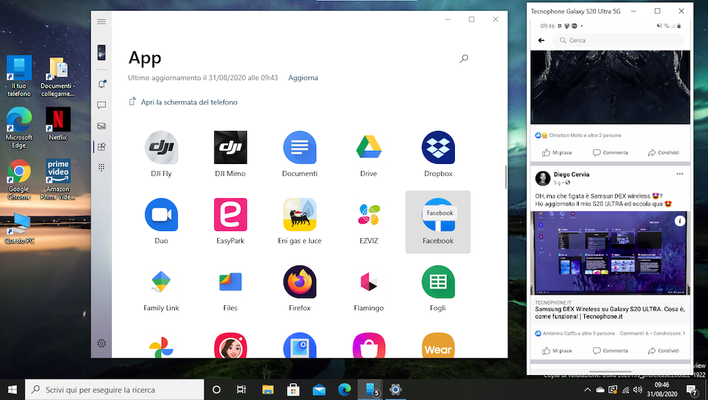Tap the back arrow in the Facebook phone screen
Image resolution: width=708 pixels, height=400 pixels.
coord(541,41)
